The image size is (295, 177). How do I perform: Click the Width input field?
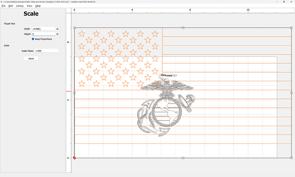(43, 29)
